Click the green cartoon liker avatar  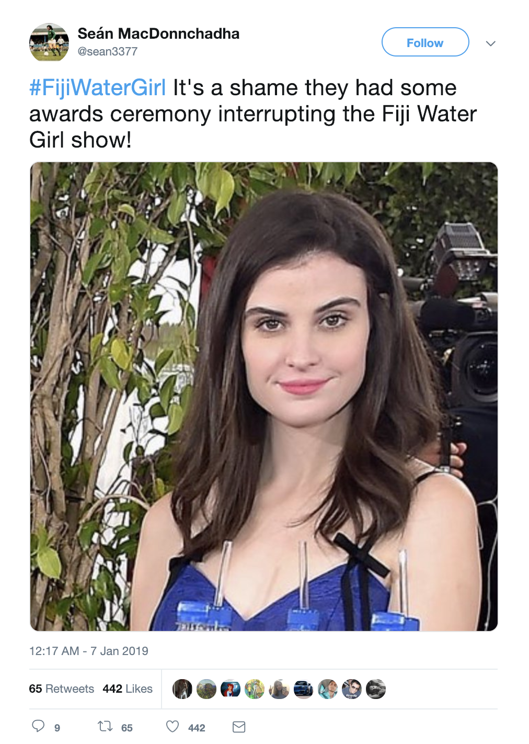(255, 689)
